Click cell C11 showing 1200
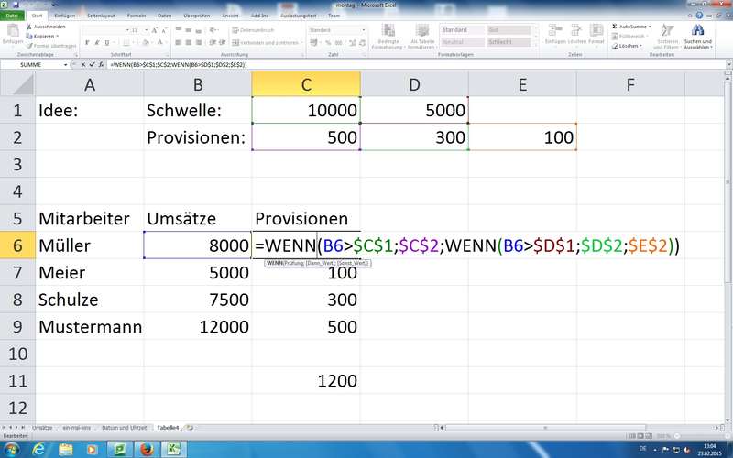733x458 pixels. pos(306,380)
